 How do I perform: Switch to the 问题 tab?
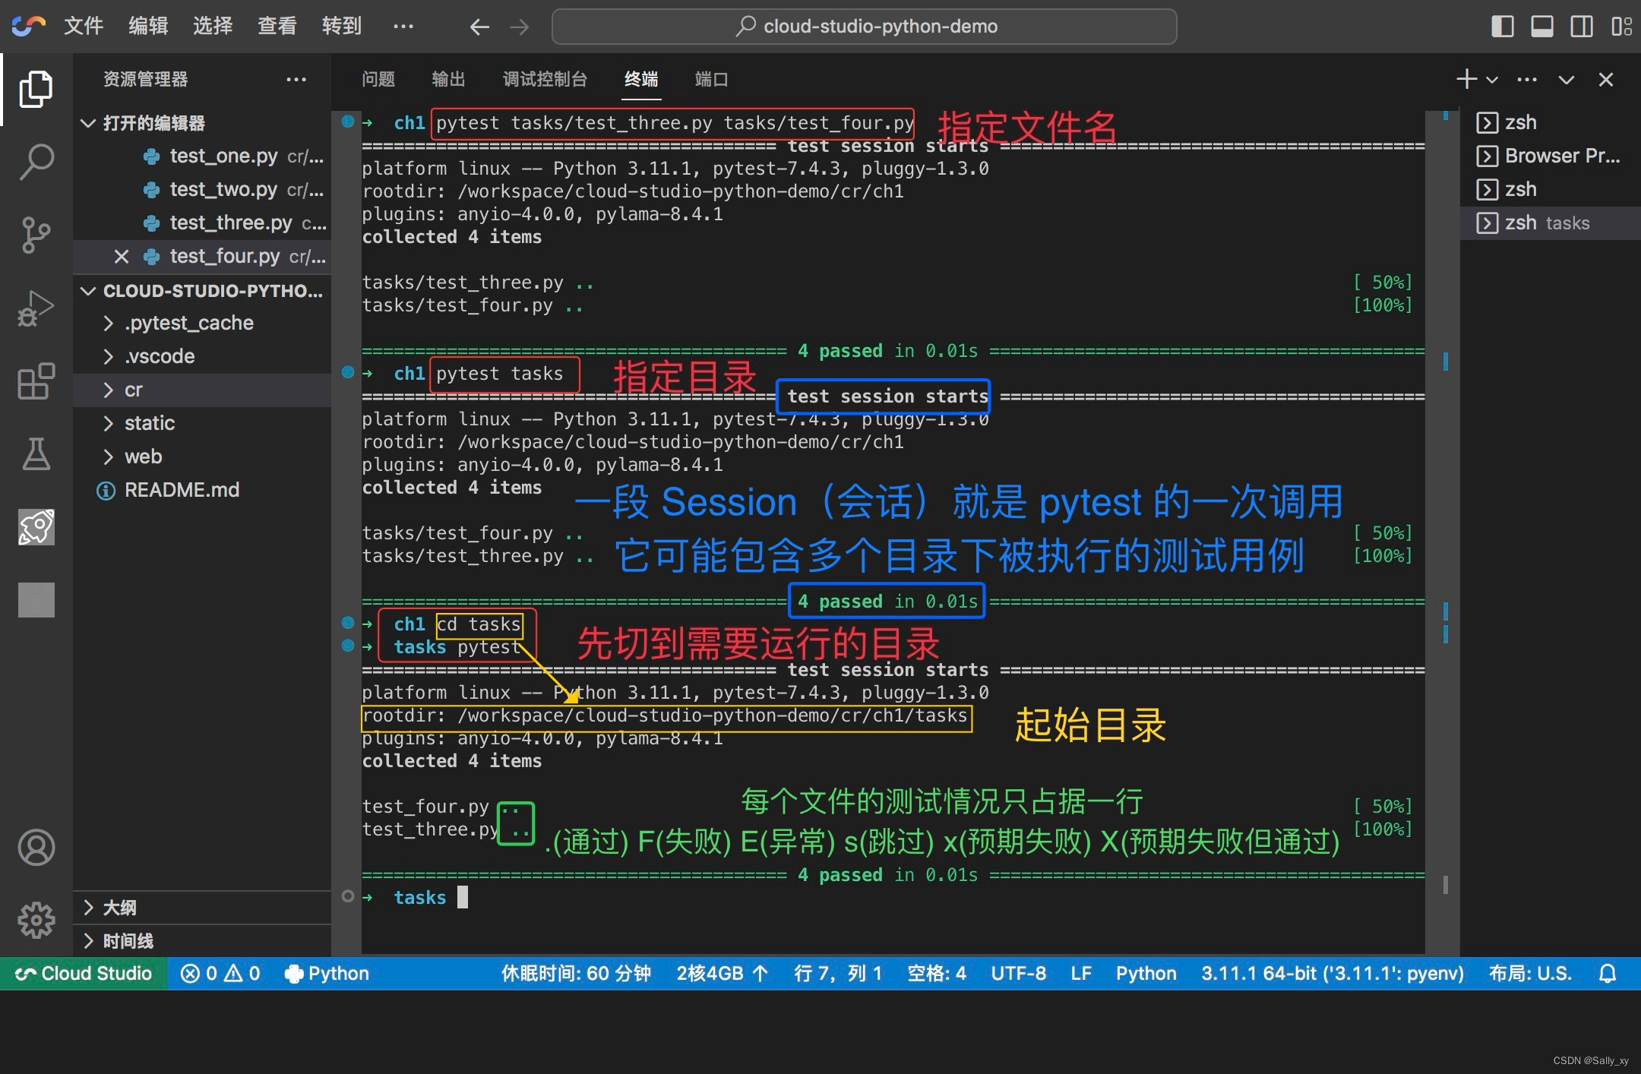[x=378, y=79]
